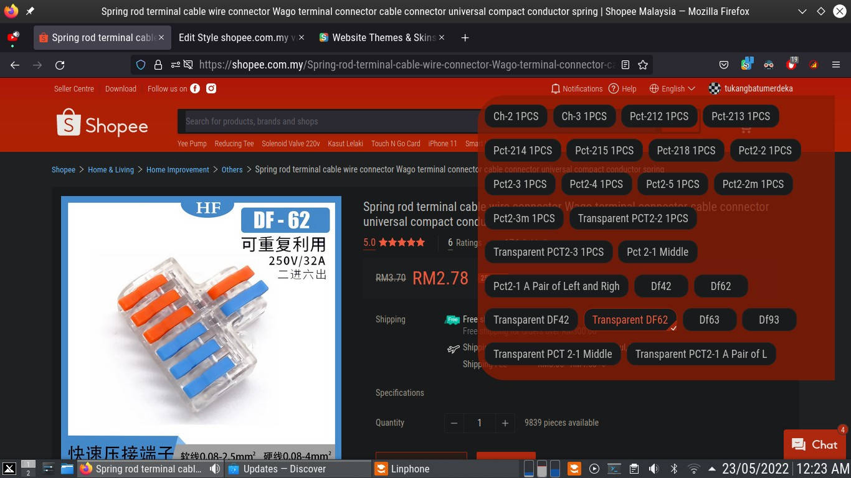851x478 pixels.
Task: Open the Shopee Chat panel
Action: tap(814, 444)
